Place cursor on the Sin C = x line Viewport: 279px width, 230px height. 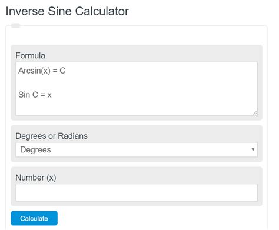[x=35, y=95]
